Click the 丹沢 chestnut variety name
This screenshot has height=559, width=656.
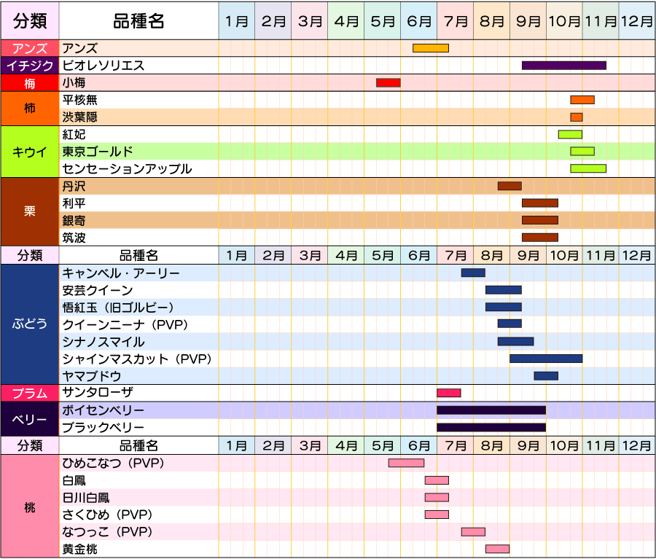tap(74, 186)
